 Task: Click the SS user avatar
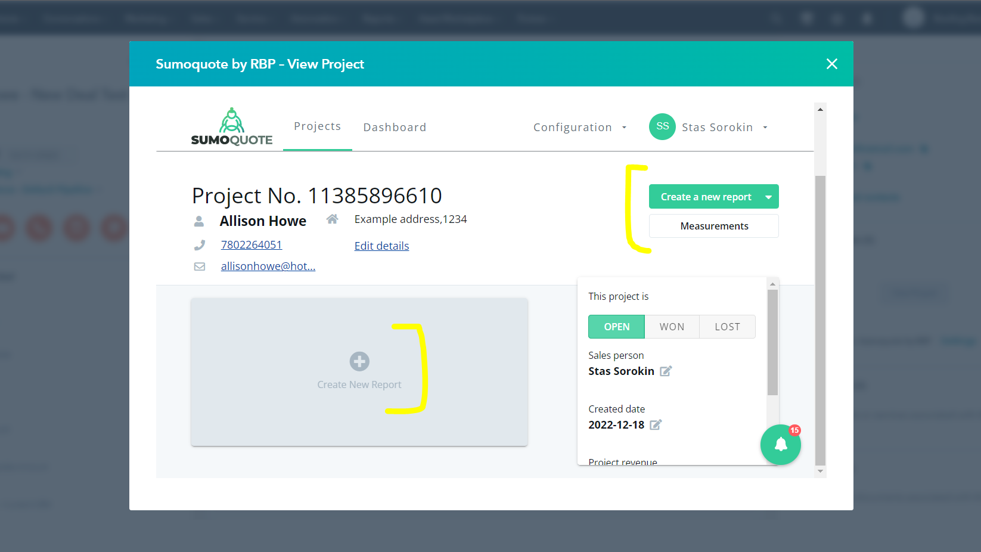coord(662,127)
